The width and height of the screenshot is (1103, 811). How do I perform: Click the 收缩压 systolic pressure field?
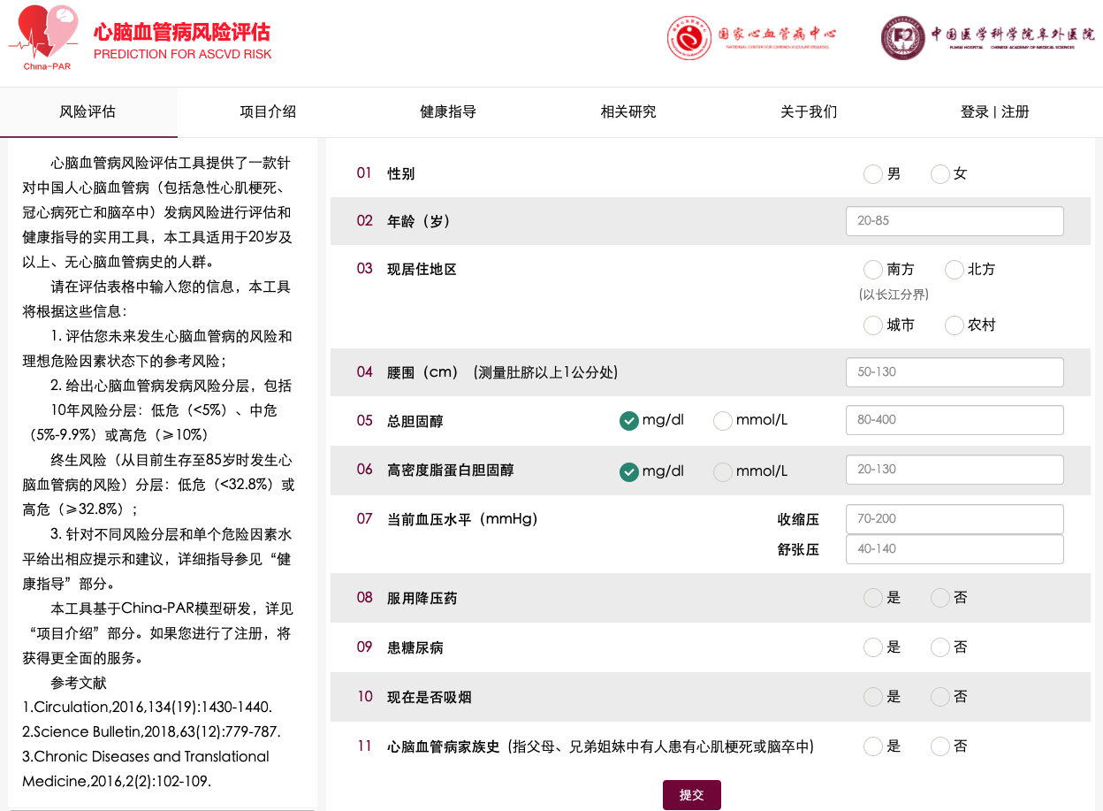coord(955,519)
